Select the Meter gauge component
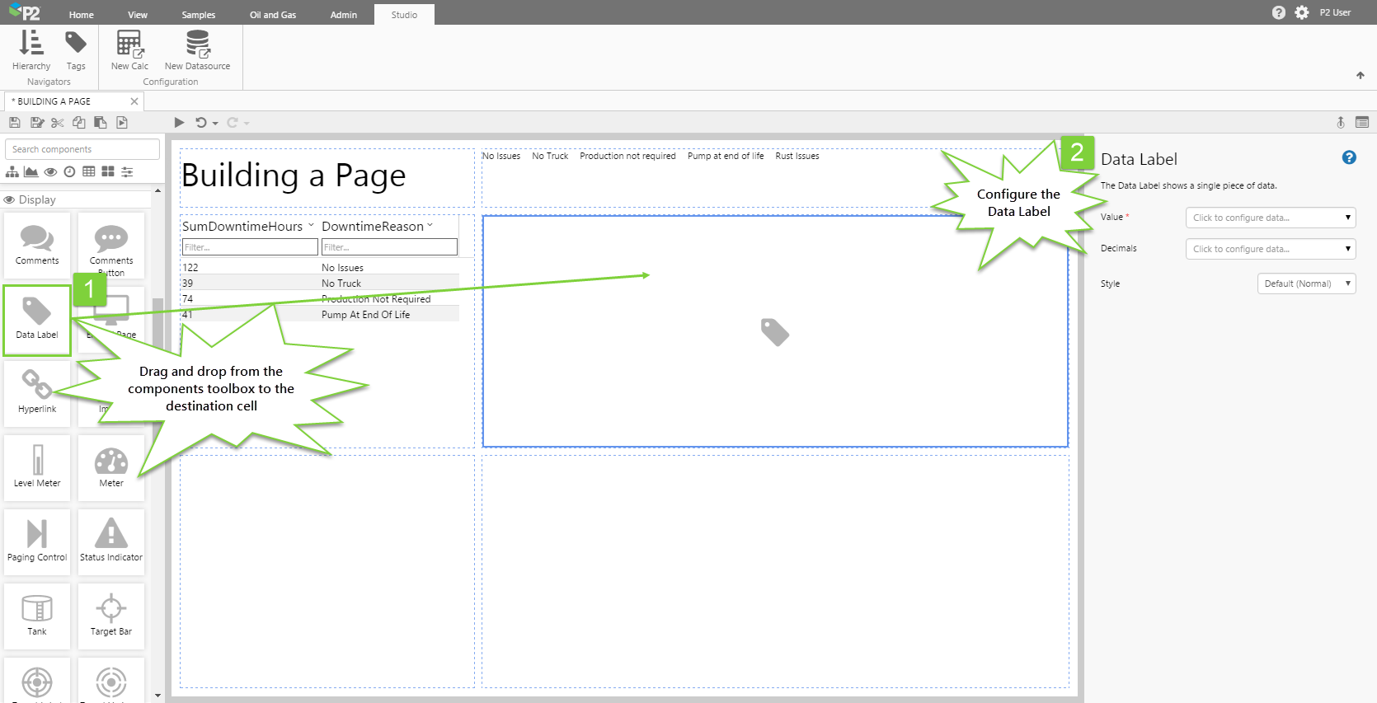 tap(111, 468)
